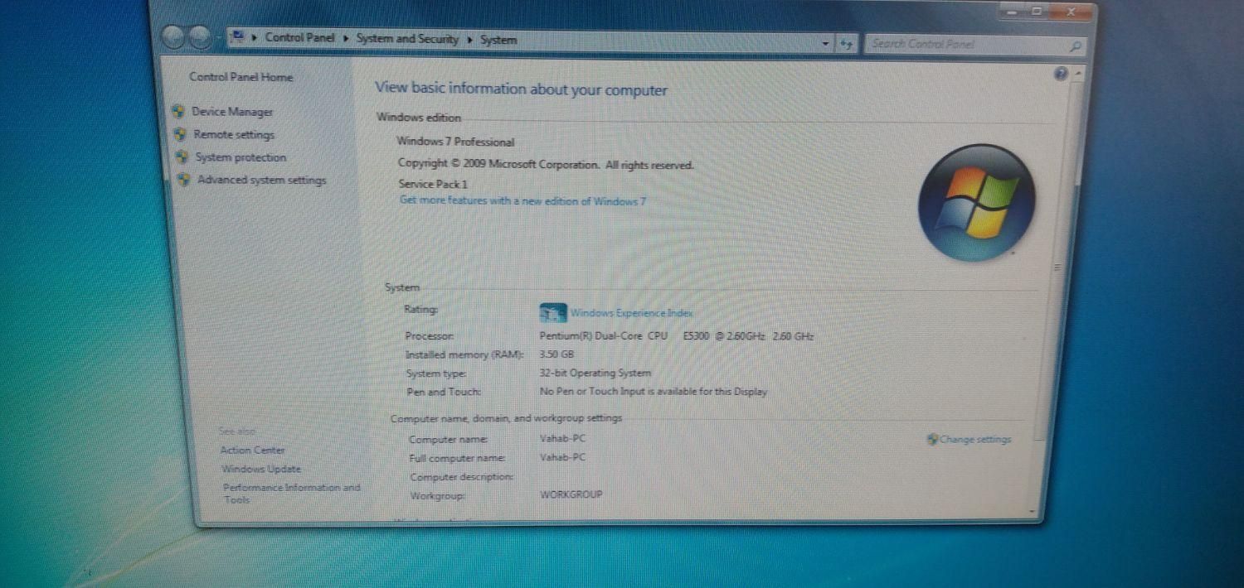Click the Computer description label
Viewport: 1244px width, 588px height.
tap(462, 477)
